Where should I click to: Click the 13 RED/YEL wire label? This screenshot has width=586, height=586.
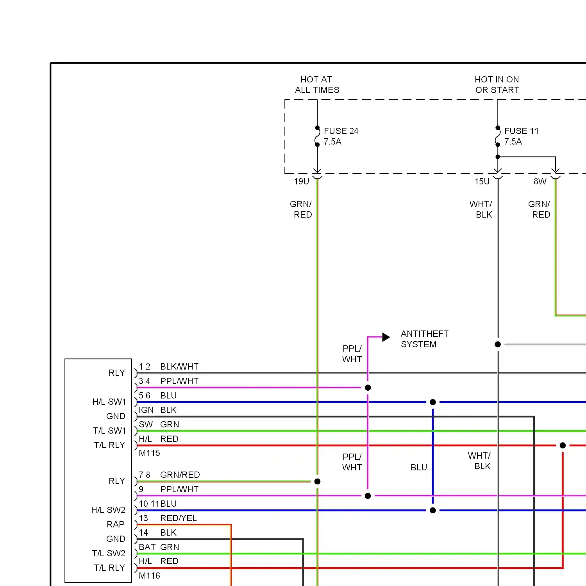pyautogui.click(x=168, y=518)
